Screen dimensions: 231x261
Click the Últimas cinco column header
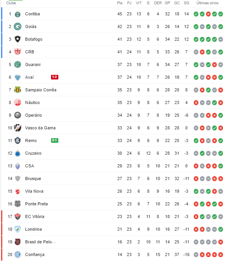tap(208, 3)
